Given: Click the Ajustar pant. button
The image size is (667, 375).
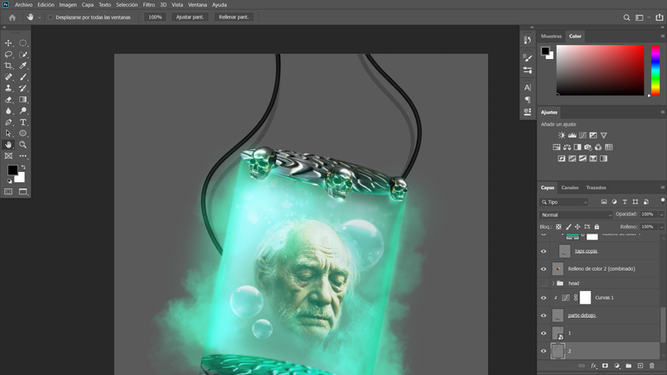Looking at the screenshot, I should [189, 17].
